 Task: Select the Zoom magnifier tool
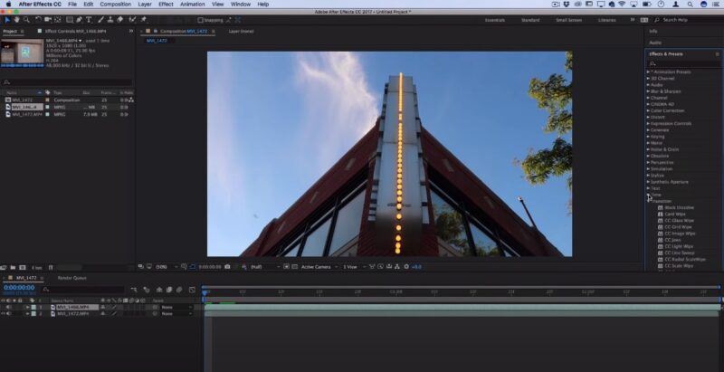point(26,20)
